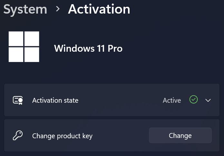The width and height of the screenshot is (224, 156).
Task: Click empty space in Change product key row
Action: click(x=119, y=136)
